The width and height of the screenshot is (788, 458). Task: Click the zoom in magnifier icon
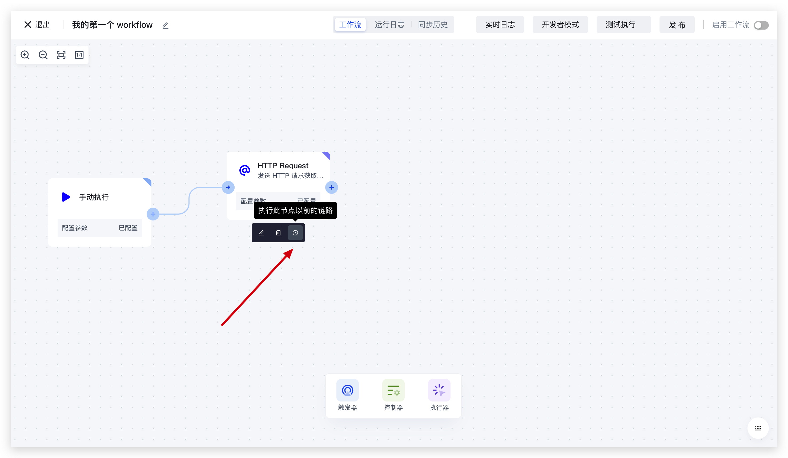[x=25, y=55]
